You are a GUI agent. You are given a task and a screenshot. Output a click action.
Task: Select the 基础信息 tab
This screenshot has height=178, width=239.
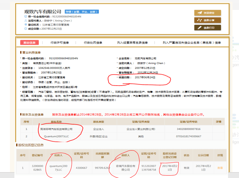point(29,42)
